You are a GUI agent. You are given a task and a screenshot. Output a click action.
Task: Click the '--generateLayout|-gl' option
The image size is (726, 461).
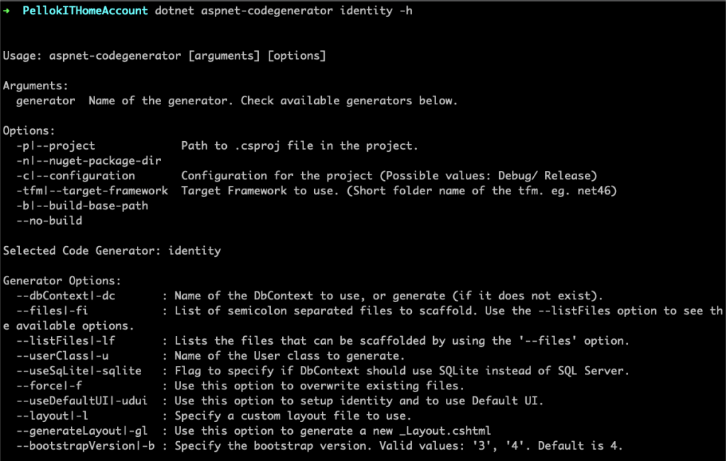(x=85, y=431)
